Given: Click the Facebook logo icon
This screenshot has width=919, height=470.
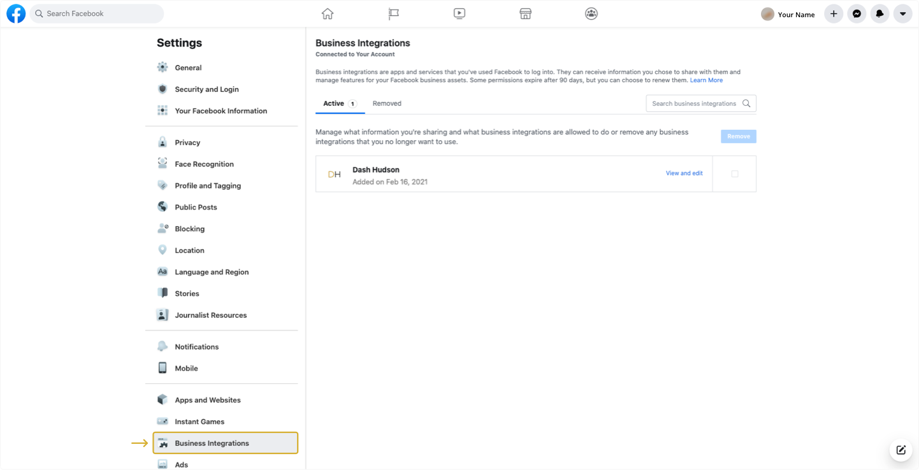Looking at the screenshot, I should click(x=16, y=13).
